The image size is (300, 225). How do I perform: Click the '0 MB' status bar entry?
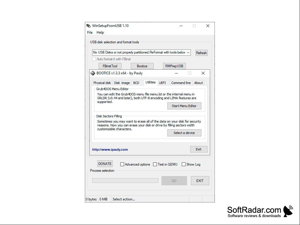104,199
